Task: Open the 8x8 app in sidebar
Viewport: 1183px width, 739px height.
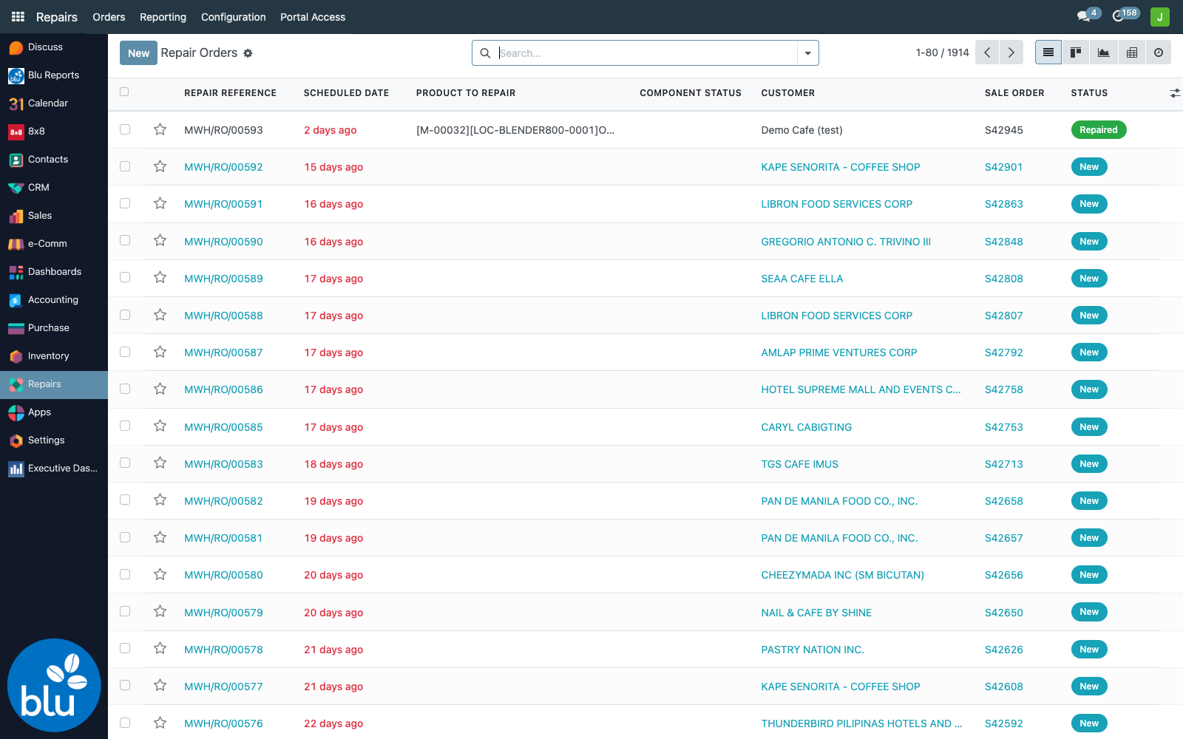Action: click(x=54, y=132)
